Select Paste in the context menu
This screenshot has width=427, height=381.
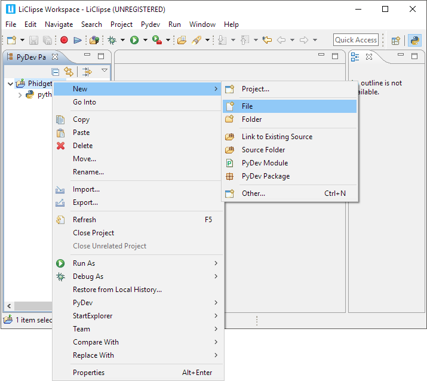(138, 133)
